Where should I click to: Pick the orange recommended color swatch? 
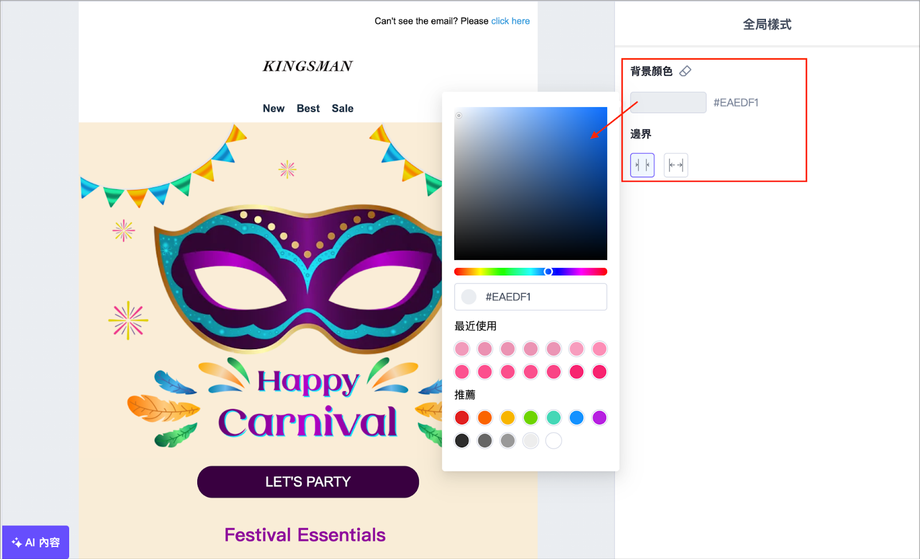pyautogui.click(x=485, y=418)
